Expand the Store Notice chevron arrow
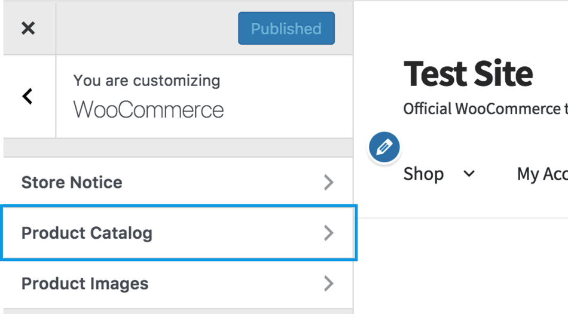 (328, 182)
